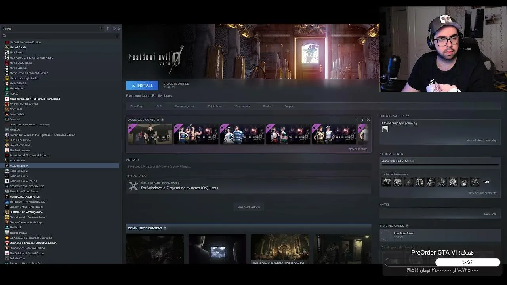Viewport: 507px width, 285px height.
Task: Select RESIDENT EVIL RESISTANCE in the library
Action: click(x=27, y=186)
